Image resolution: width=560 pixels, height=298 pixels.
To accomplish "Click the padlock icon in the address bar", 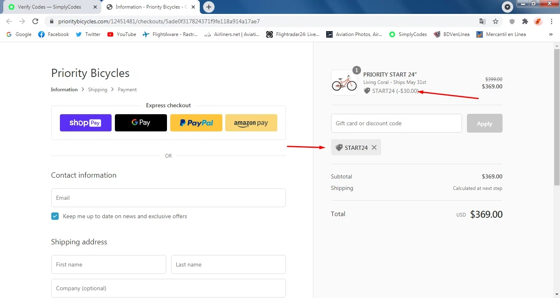I will (52, 21).
